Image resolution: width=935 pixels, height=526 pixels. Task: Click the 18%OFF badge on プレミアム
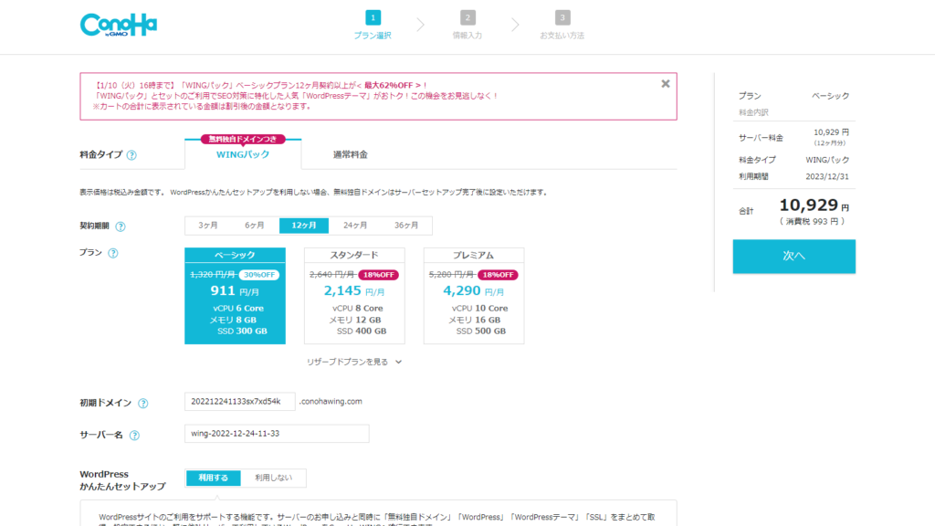coord(498,275)
